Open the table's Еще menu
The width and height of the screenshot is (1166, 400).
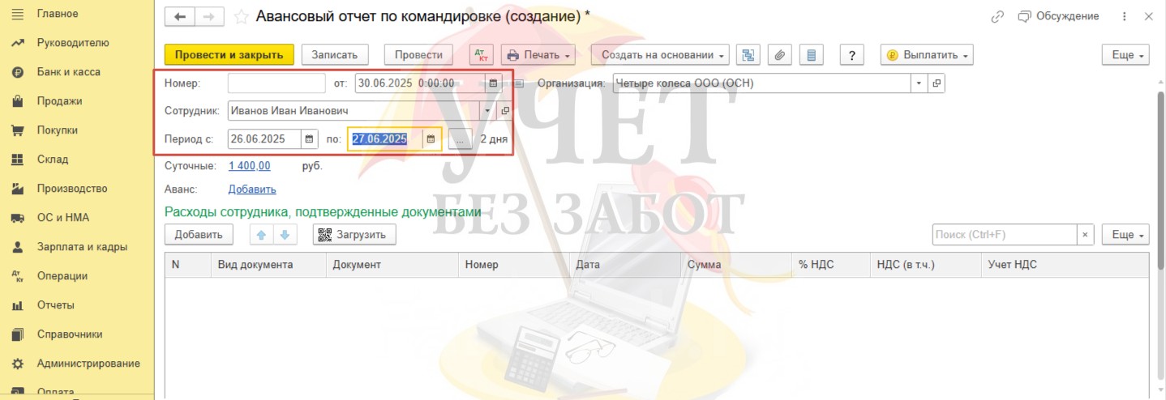pos(1126,235)
